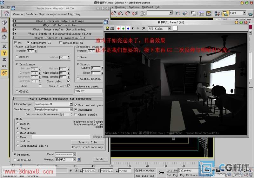Screen dimensions: 254x178
Task: Enable the Reflective GI checkbox
Action: pyautogui.click(x=61, y=43)
